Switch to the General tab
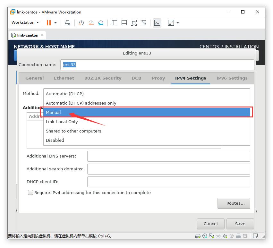The image size is (273, 248). [x=34, y=78]
